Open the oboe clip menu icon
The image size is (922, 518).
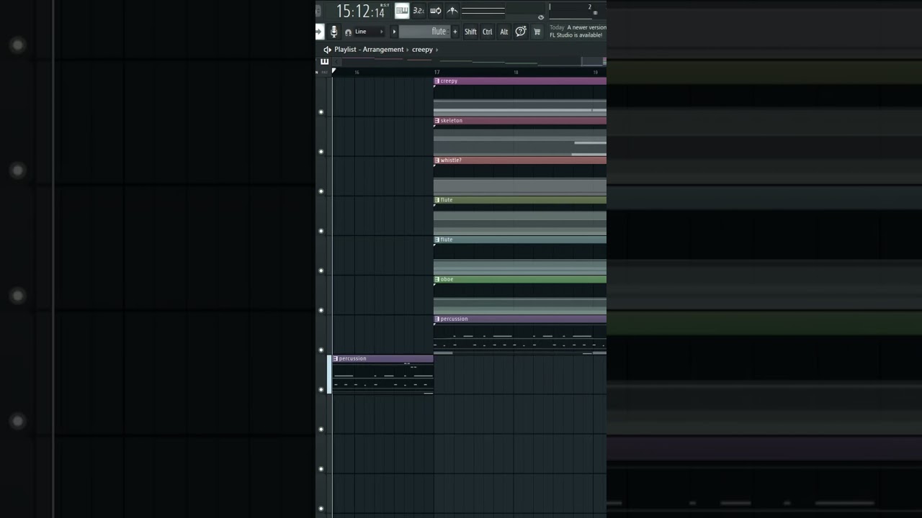tap(437, 279)
